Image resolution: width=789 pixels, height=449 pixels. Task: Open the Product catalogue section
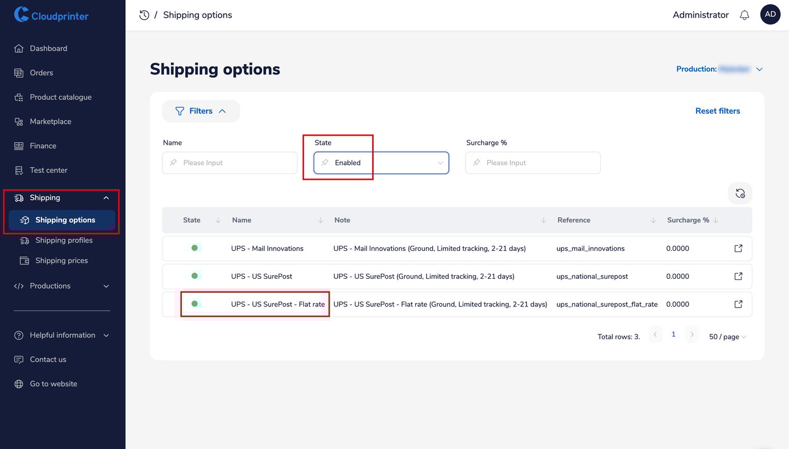coord(60,97)
